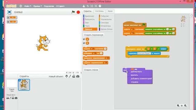
Task: Stop the project with the red stop button
Action: coord(78,12)
